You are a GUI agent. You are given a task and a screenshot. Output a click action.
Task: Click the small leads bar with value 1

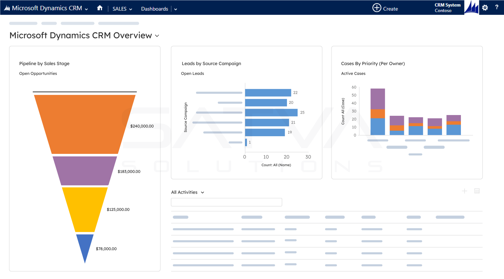pos(246,142)
